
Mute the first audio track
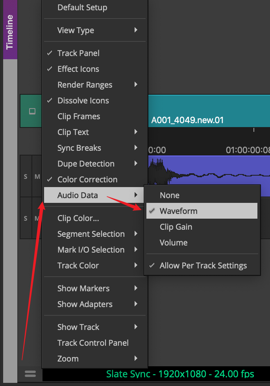click(x=37, y=176)
